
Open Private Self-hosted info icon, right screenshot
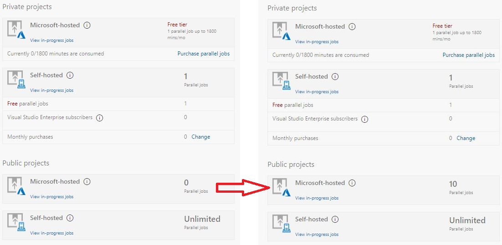[x=335, y=77]
